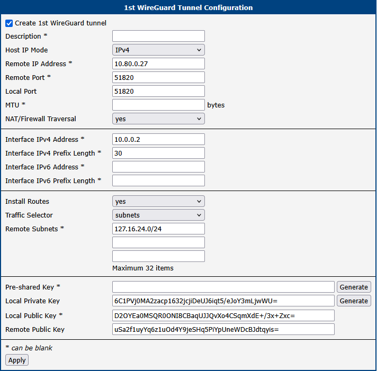Click the Remote IP Address field

point(158,64)
